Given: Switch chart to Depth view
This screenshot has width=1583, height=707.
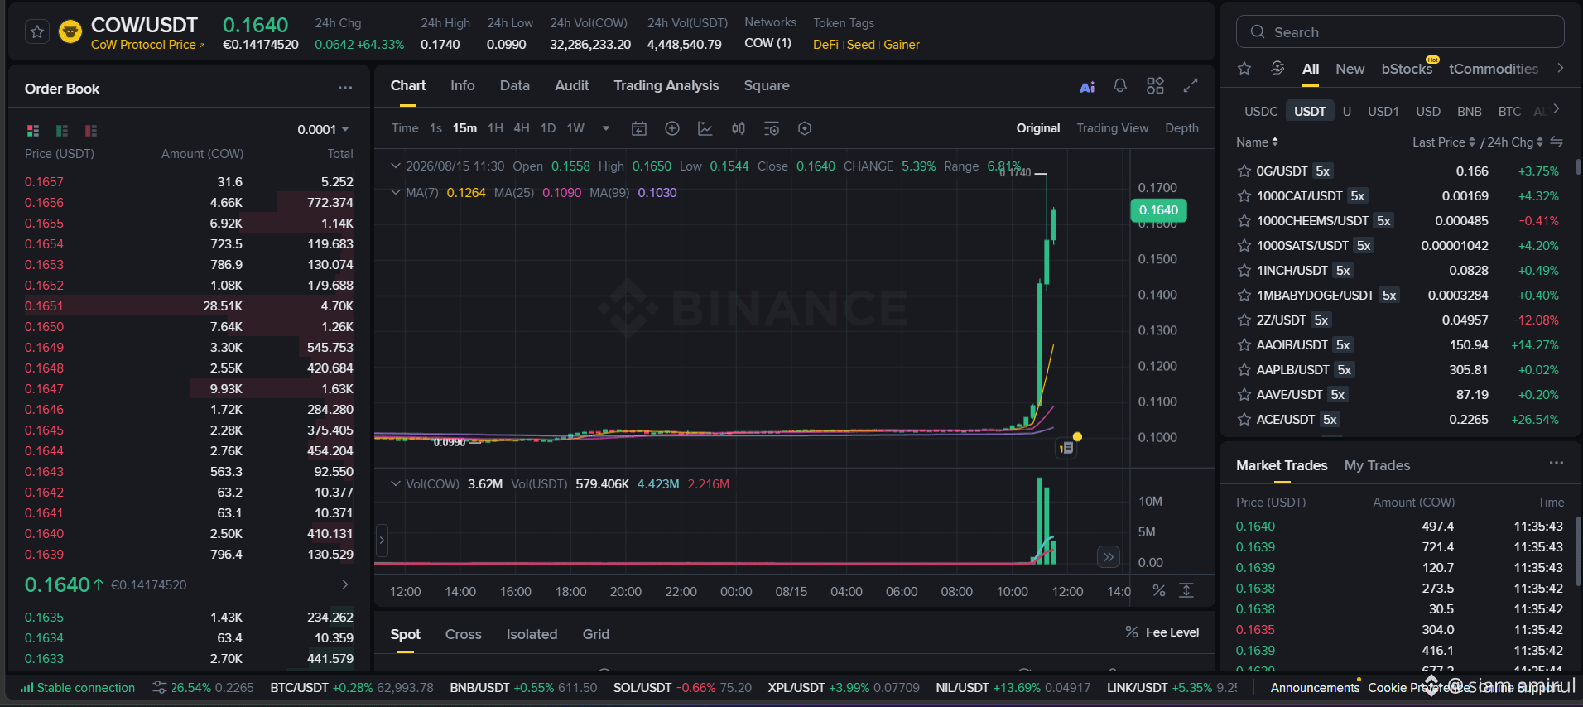Looking at the screenshot, I should click(x=1181, y=128).
